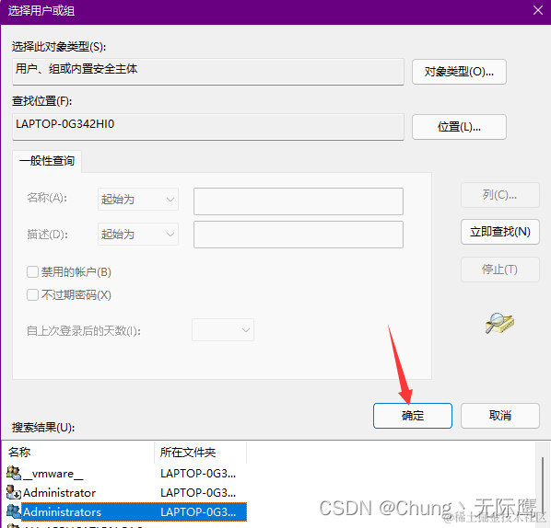Click the 取消 button
This screenshot has width=551, height=528.
click(500, 416)
